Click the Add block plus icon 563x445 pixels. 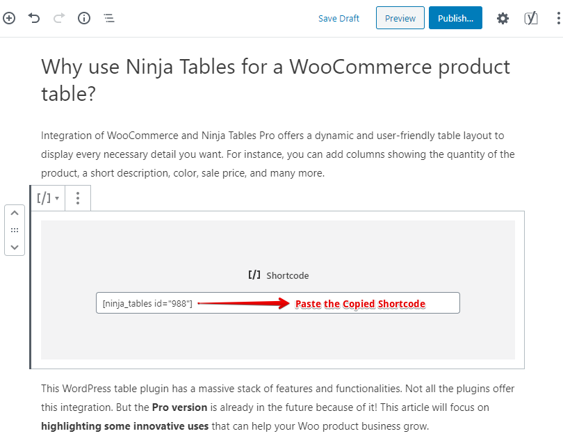[8, 18]
